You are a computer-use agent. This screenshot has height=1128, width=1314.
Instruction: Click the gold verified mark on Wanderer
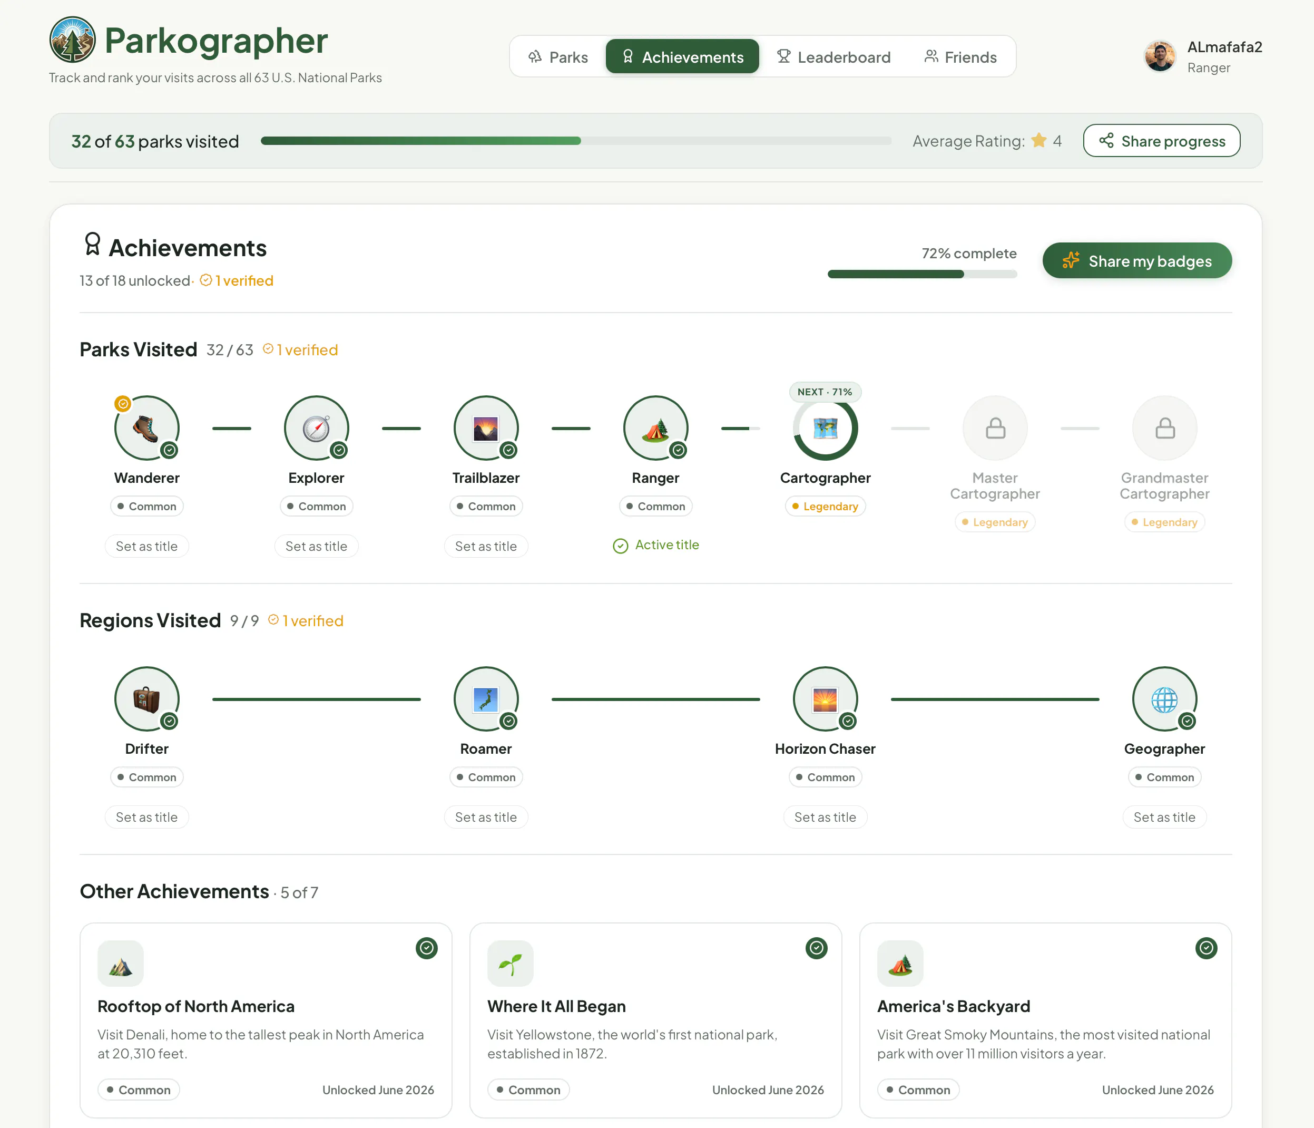123,403
